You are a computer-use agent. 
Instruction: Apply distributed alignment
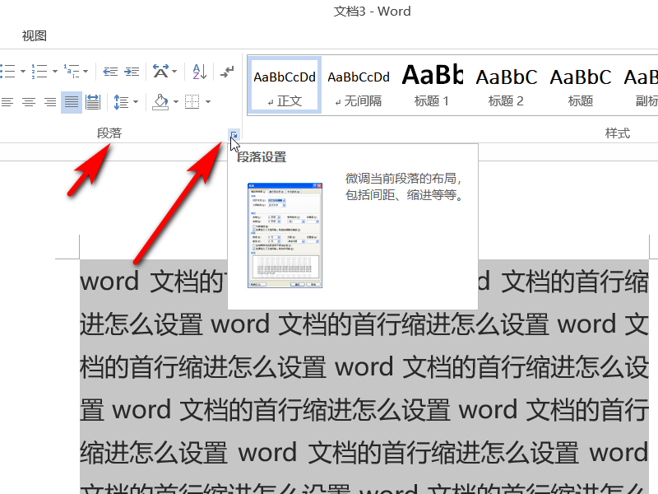tap(93, 102)
